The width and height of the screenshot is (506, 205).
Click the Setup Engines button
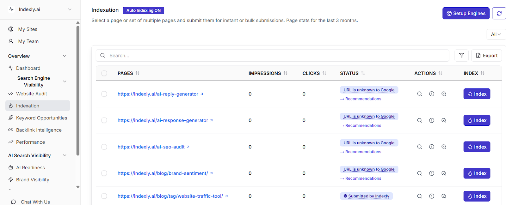coord(466,13)
